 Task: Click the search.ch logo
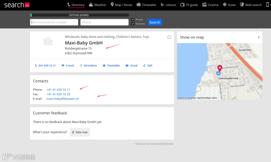17,5
